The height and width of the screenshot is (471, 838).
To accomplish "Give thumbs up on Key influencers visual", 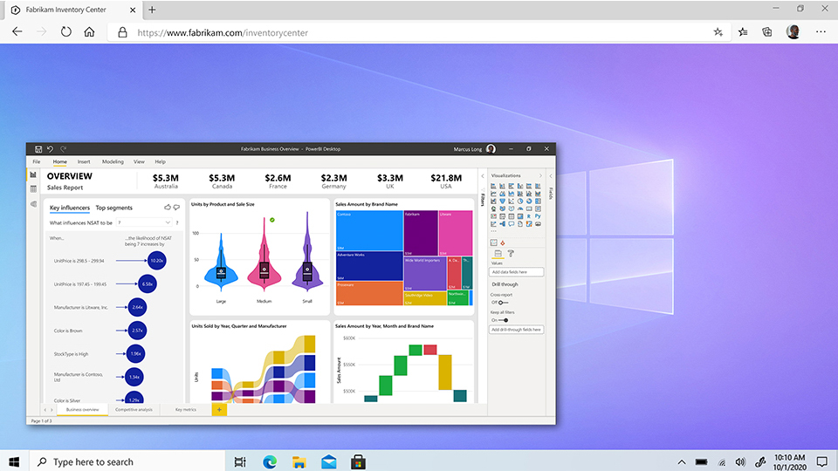I will (x=168, y=208).
